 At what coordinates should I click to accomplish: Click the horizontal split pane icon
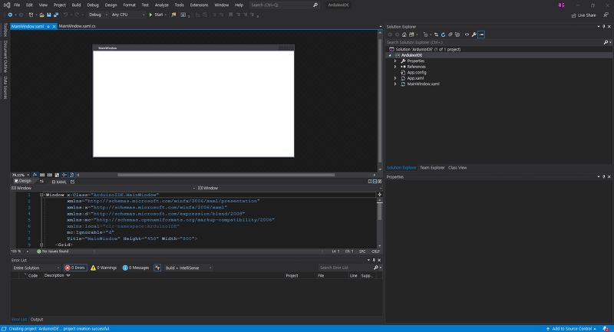375,182
